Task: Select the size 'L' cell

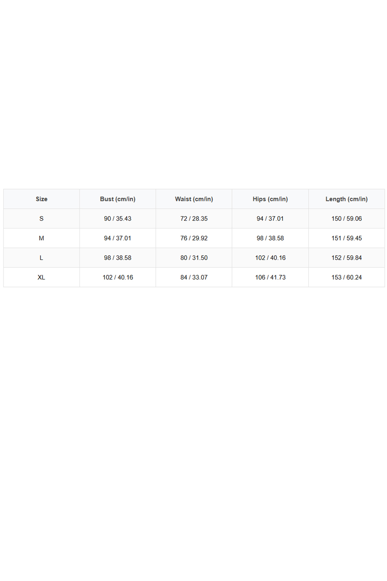Action: 41,258
